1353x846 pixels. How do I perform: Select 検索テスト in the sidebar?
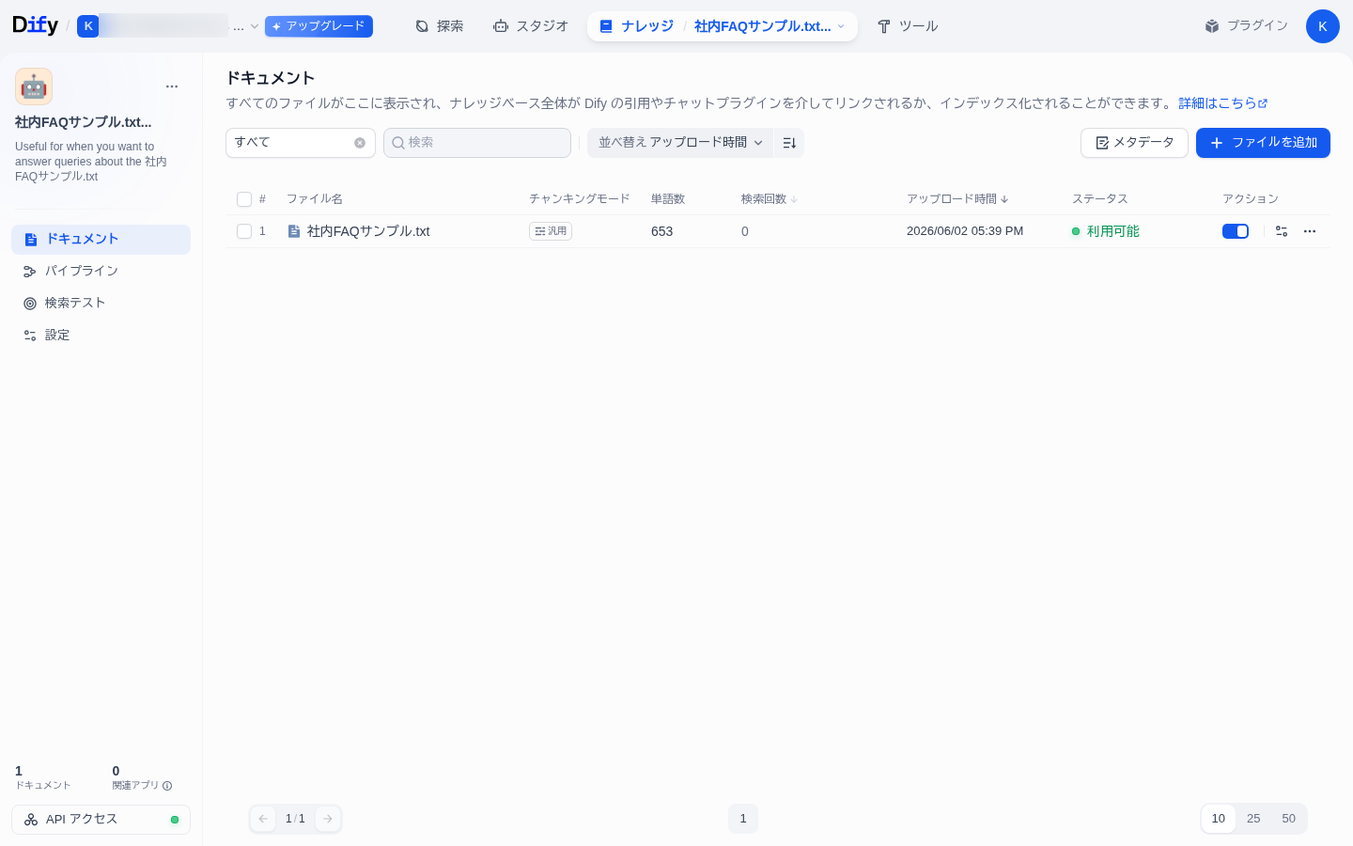(101, 303)
